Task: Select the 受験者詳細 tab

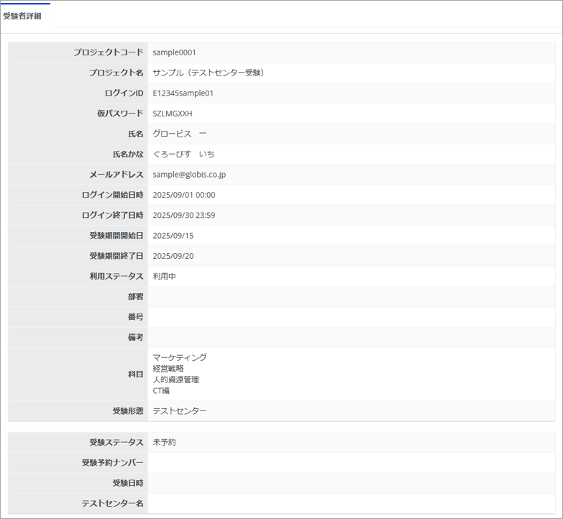Action: [22, 16]
